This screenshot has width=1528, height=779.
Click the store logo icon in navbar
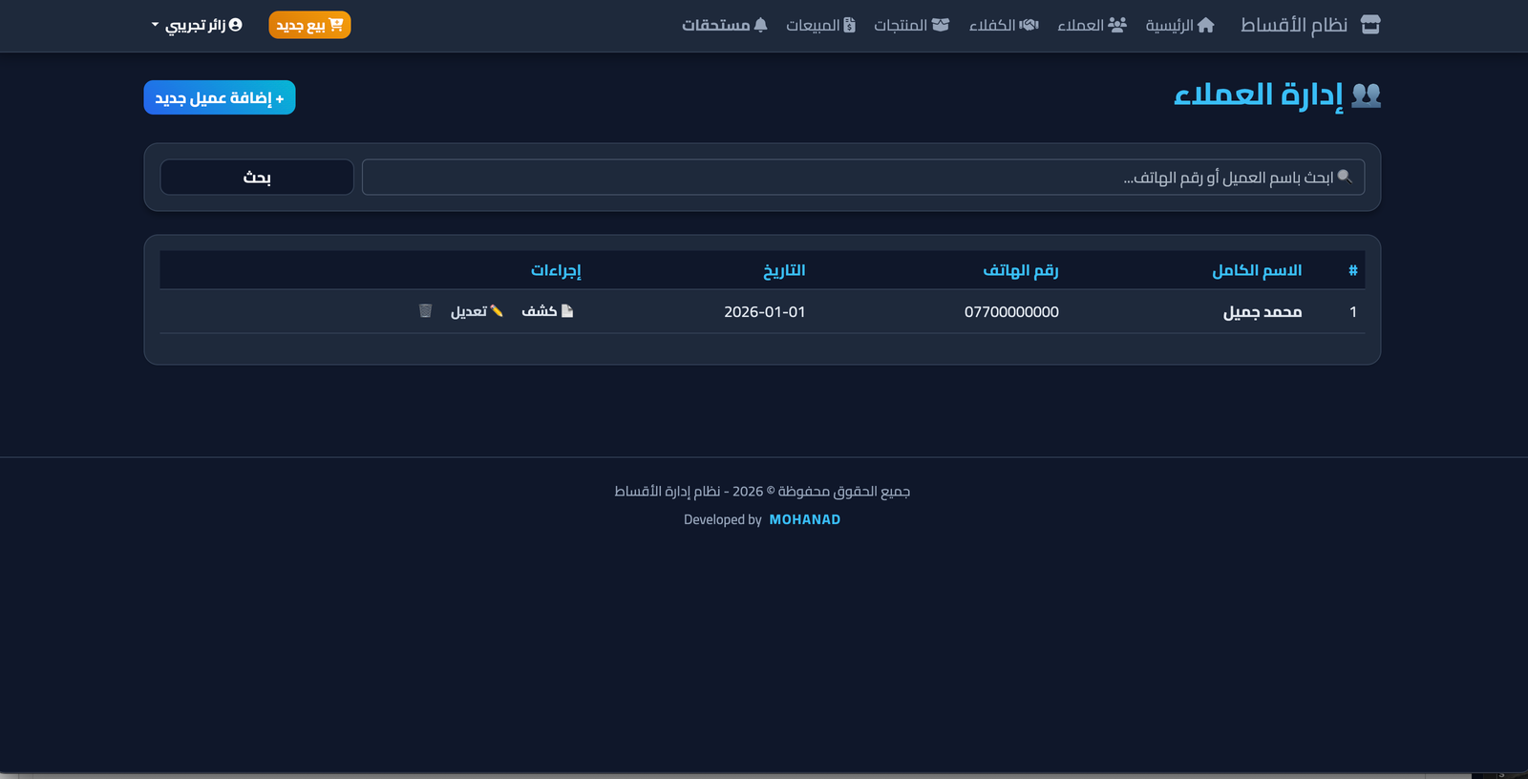pyautogui.click(x=1370, y=25)
